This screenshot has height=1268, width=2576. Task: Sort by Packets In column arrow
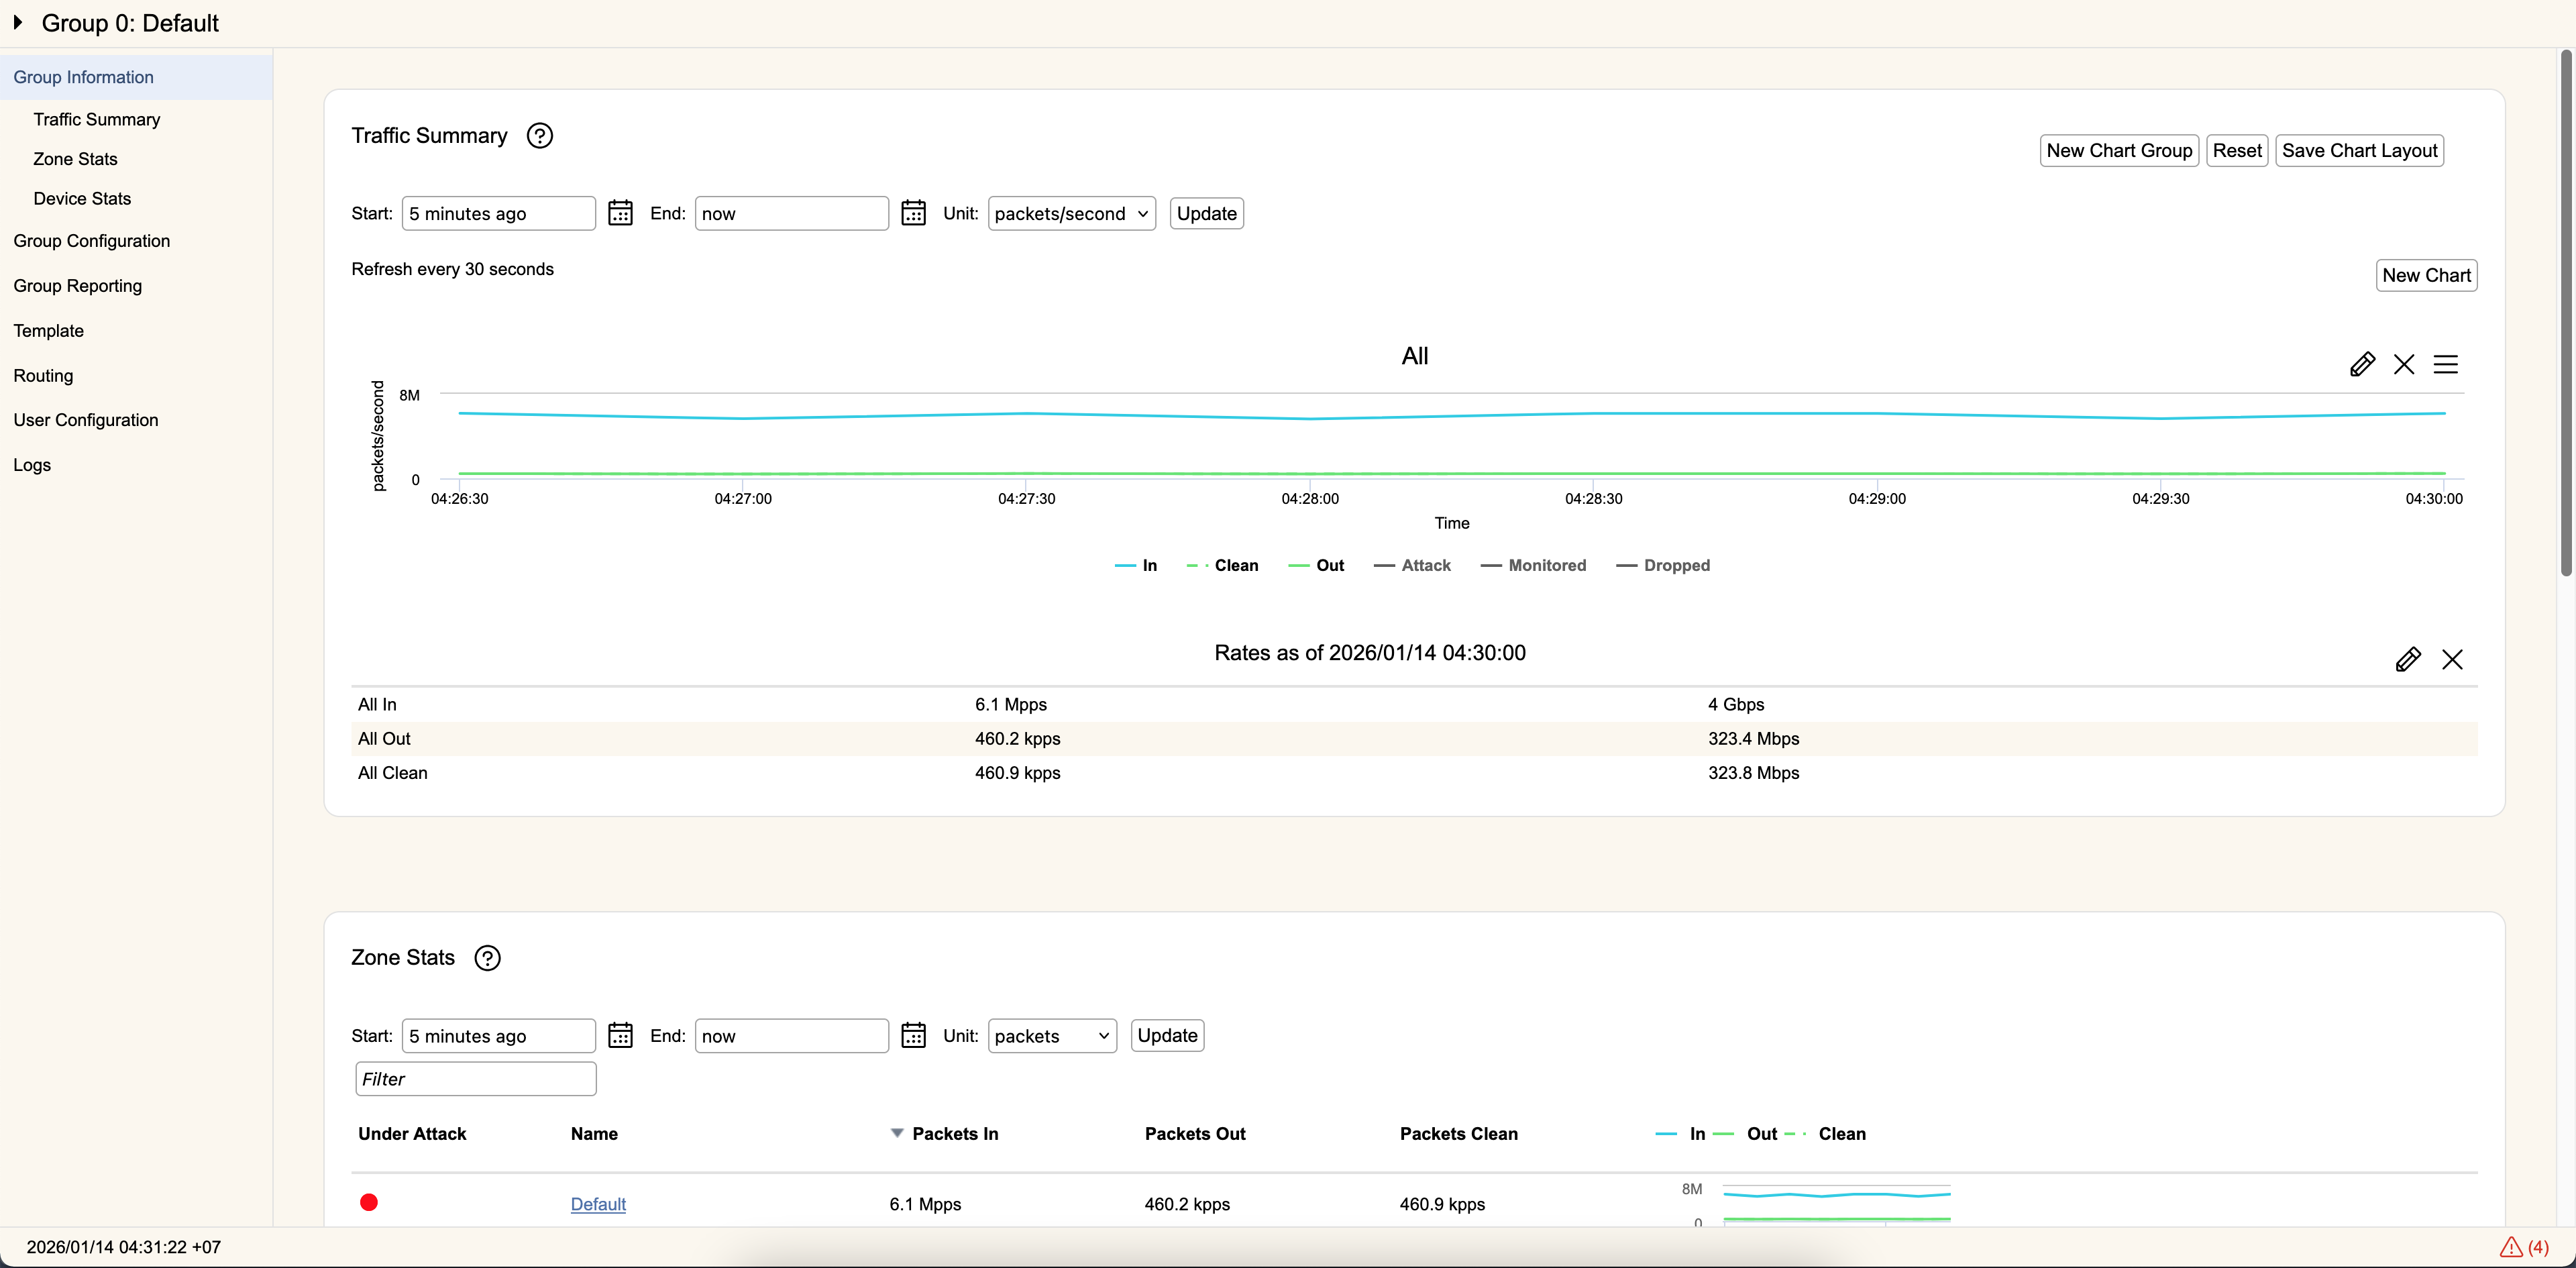coord(897,1133)
